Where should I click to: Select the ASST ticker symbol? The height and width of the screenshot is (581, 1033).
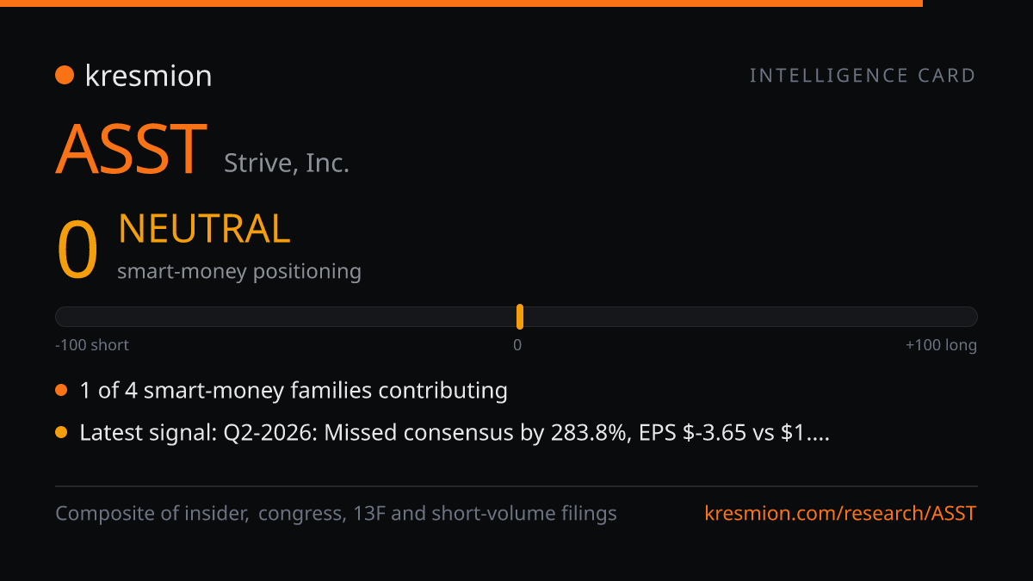[132, 149]
